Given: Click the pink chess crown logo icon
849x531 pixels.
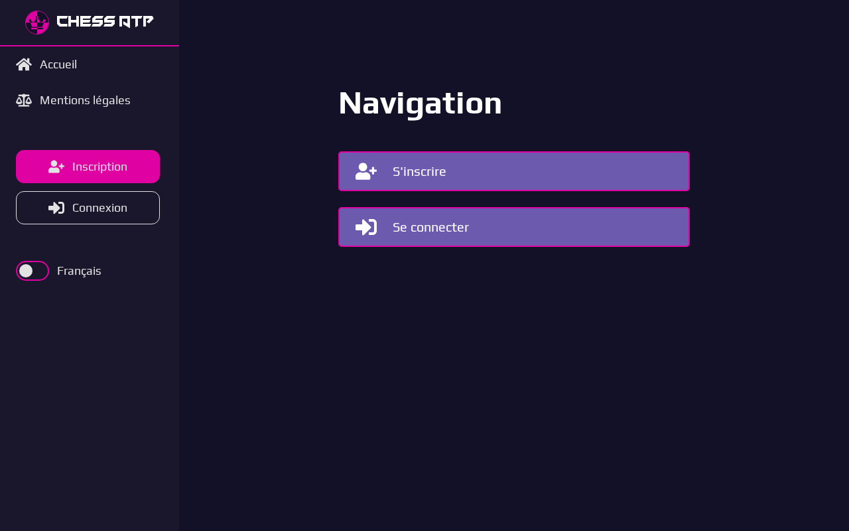Looking at the screenshot, I should pos(37,23).
